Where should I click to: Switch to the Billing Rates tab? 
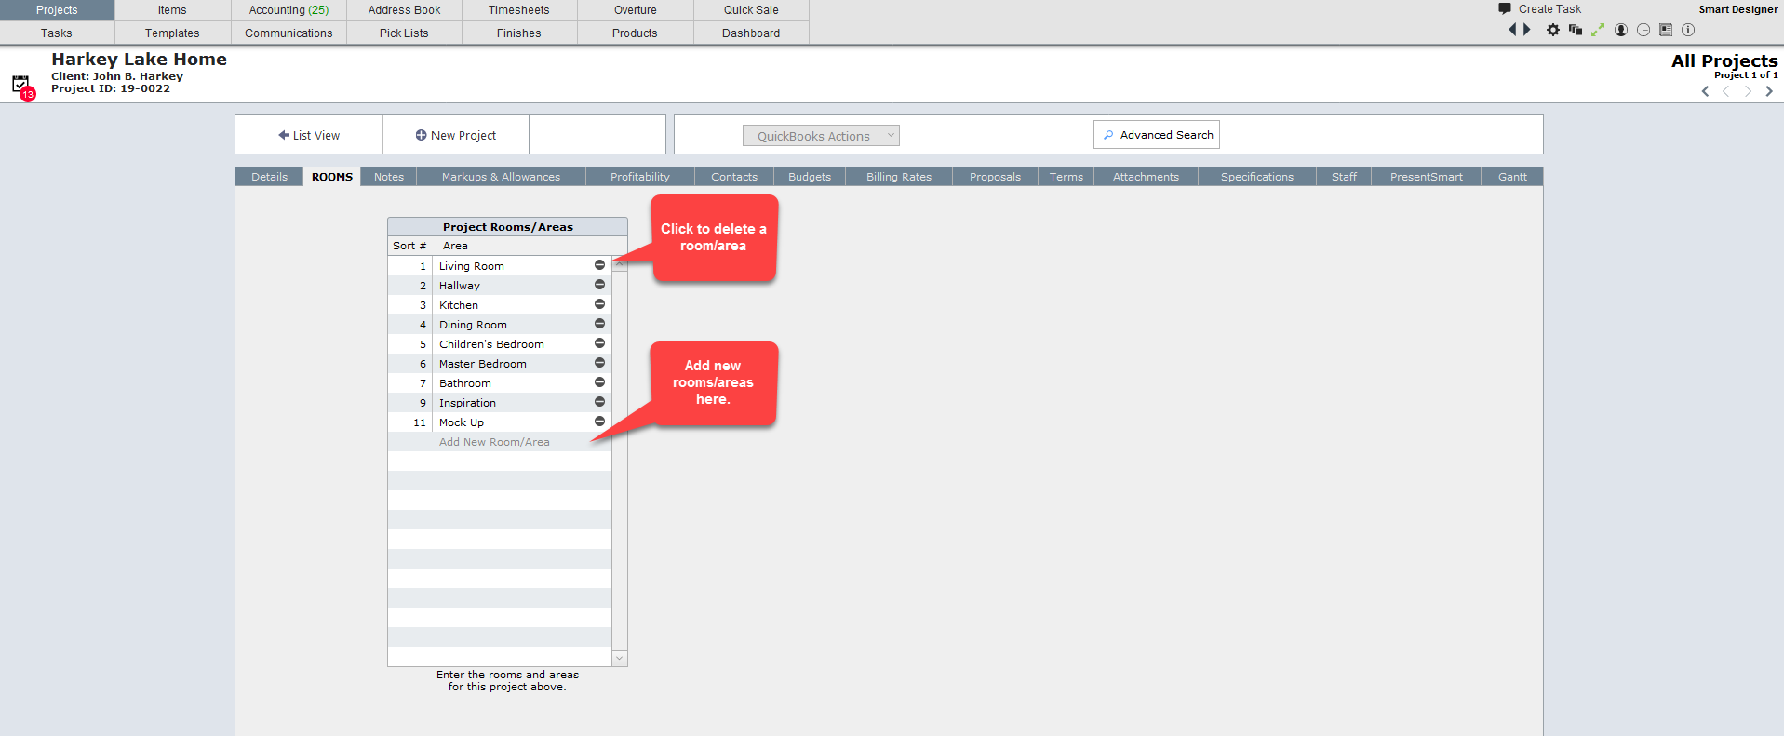899,177
